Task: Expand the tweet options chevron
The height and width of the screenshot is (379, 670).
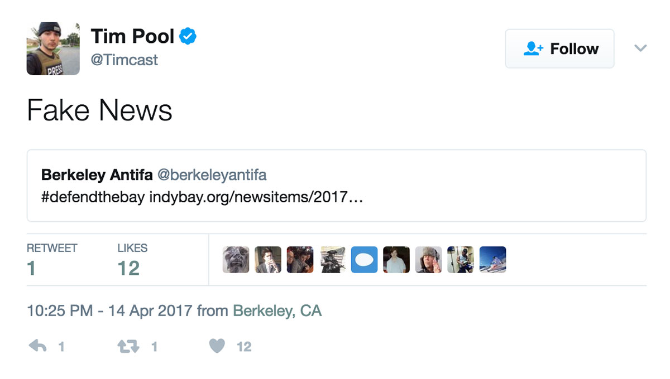Action: click(640, 48)
